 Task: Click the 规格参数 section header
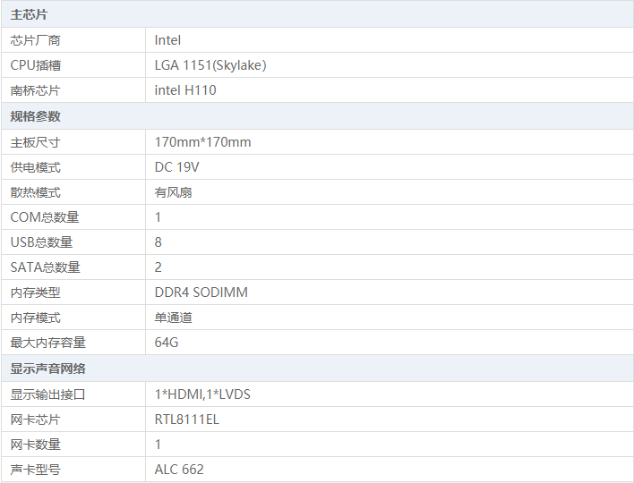tap(36, 116)
